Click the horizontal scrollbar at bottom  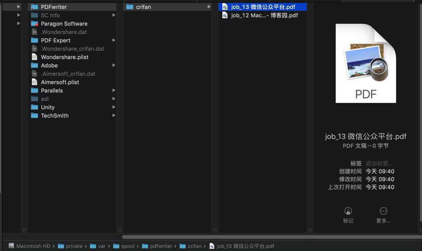tap(272, 237)
